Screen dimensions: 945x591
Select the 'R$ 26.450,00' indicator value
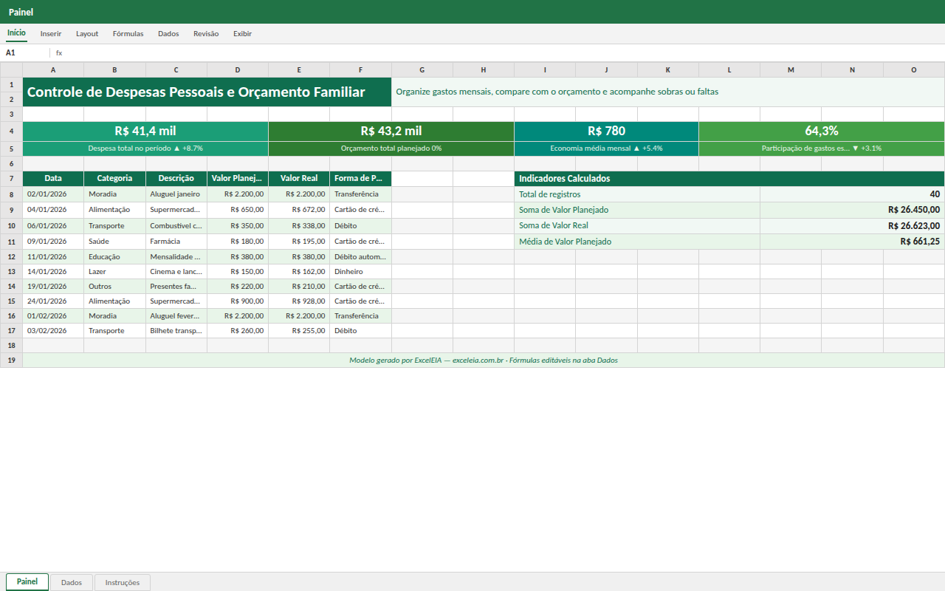pyautogui.click(x=853, y=210)
